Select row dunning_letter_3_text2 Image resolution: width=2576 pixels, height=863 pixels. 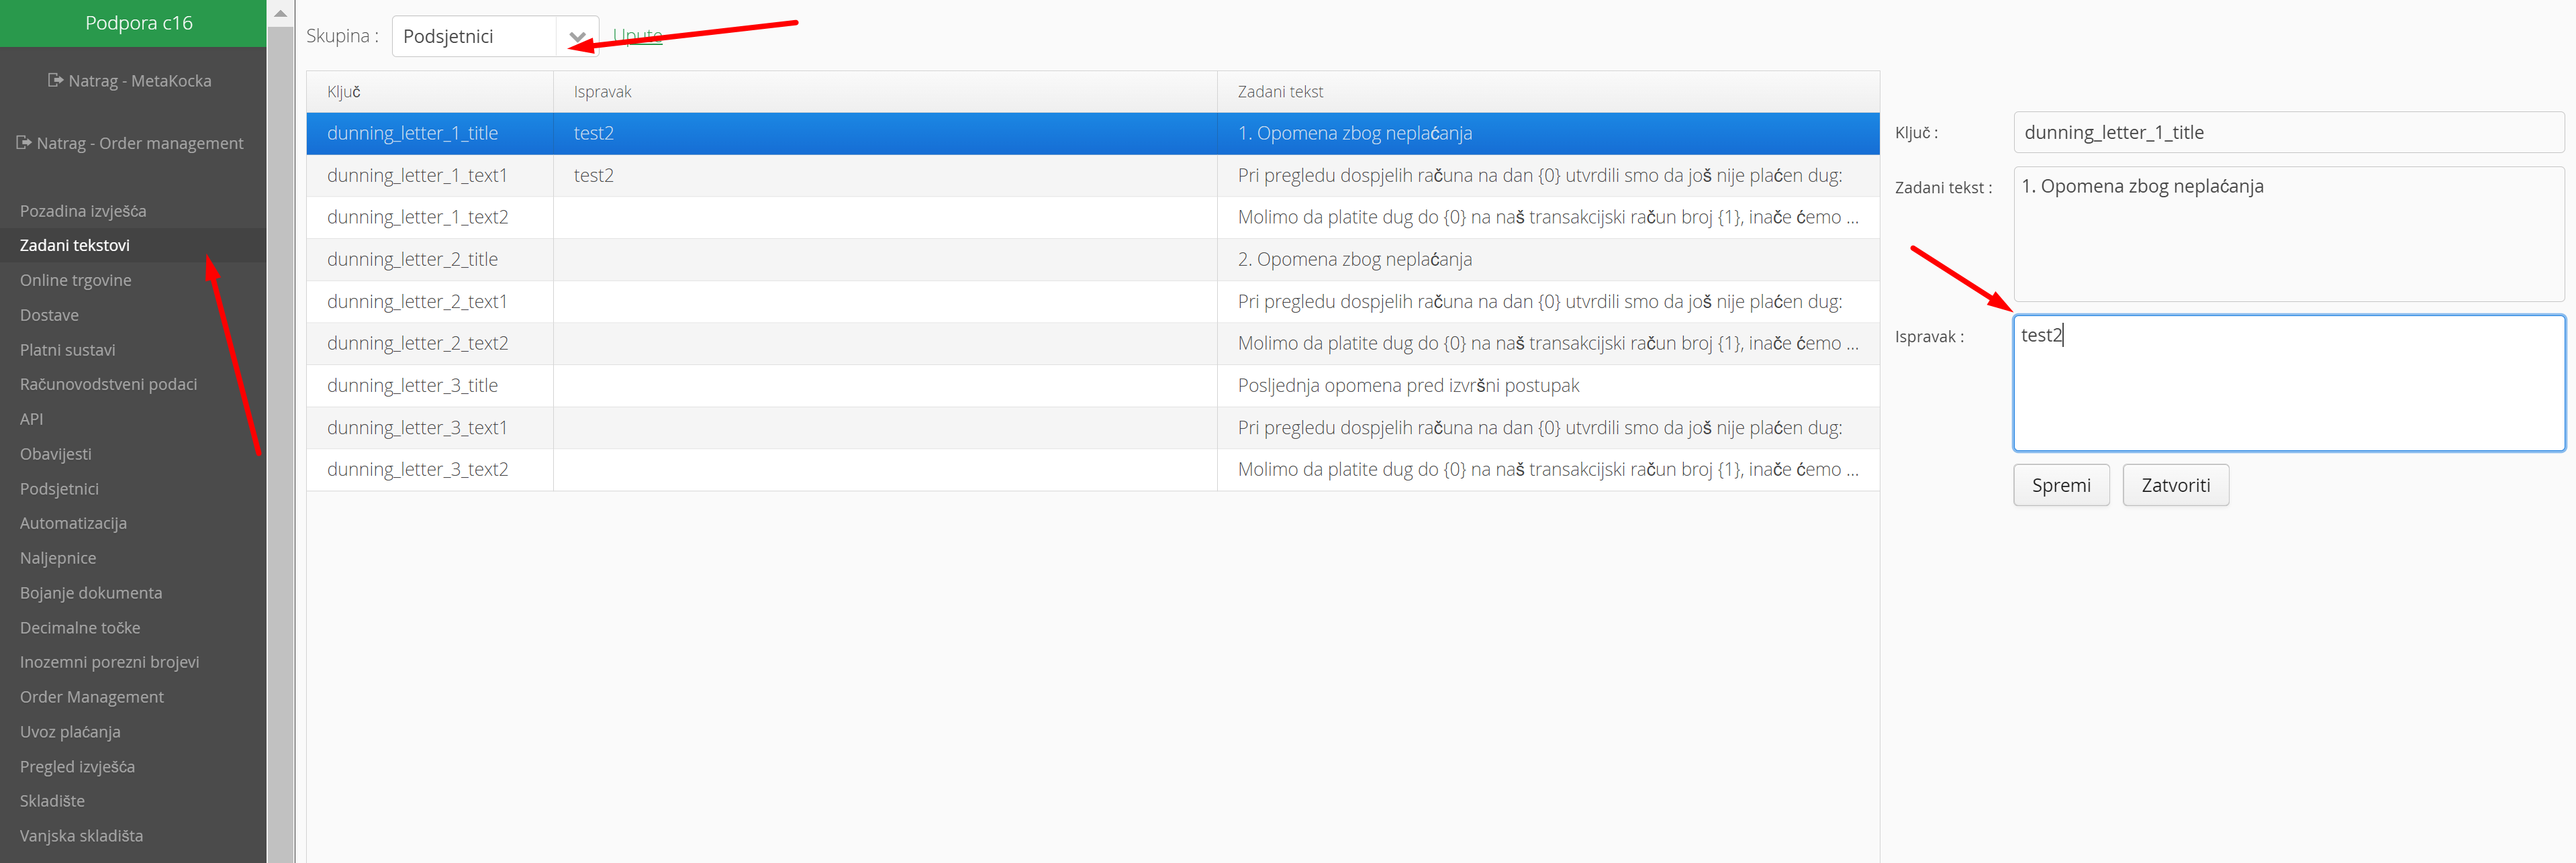pos(417,469)
